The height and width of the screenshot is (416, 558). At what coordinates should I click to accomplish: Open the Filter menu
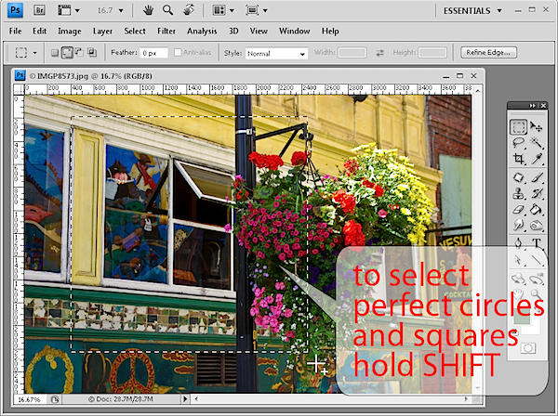click(166, 32)
